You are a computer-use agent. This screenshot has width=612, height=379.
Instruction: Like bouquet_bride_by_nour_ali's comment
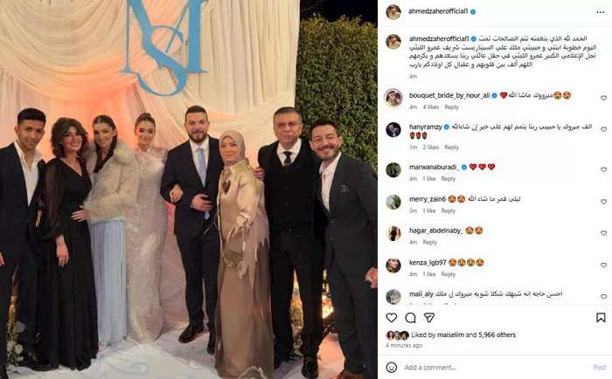coord(604,98)
